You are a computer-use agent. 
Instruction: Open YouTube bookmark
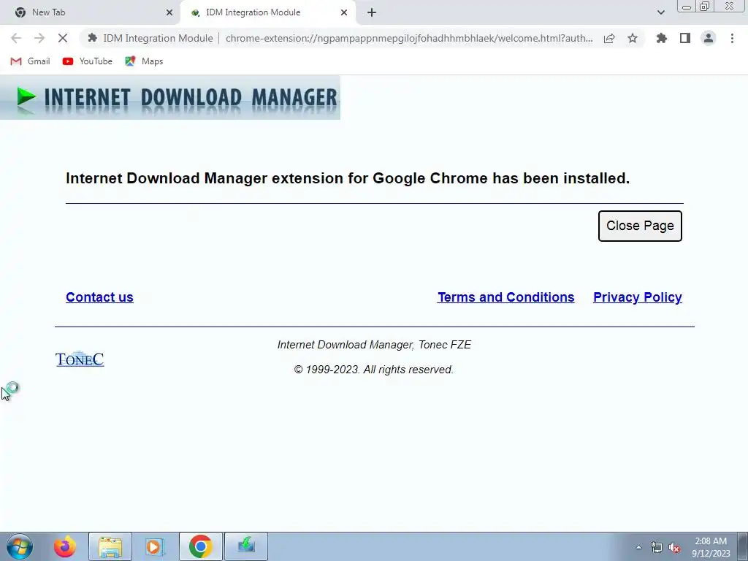[x=88, y=61]
